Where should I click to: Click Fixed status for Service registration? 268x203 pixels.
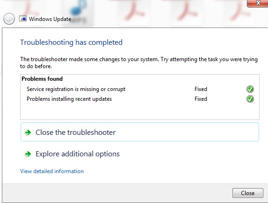click(x=201, y=89)
